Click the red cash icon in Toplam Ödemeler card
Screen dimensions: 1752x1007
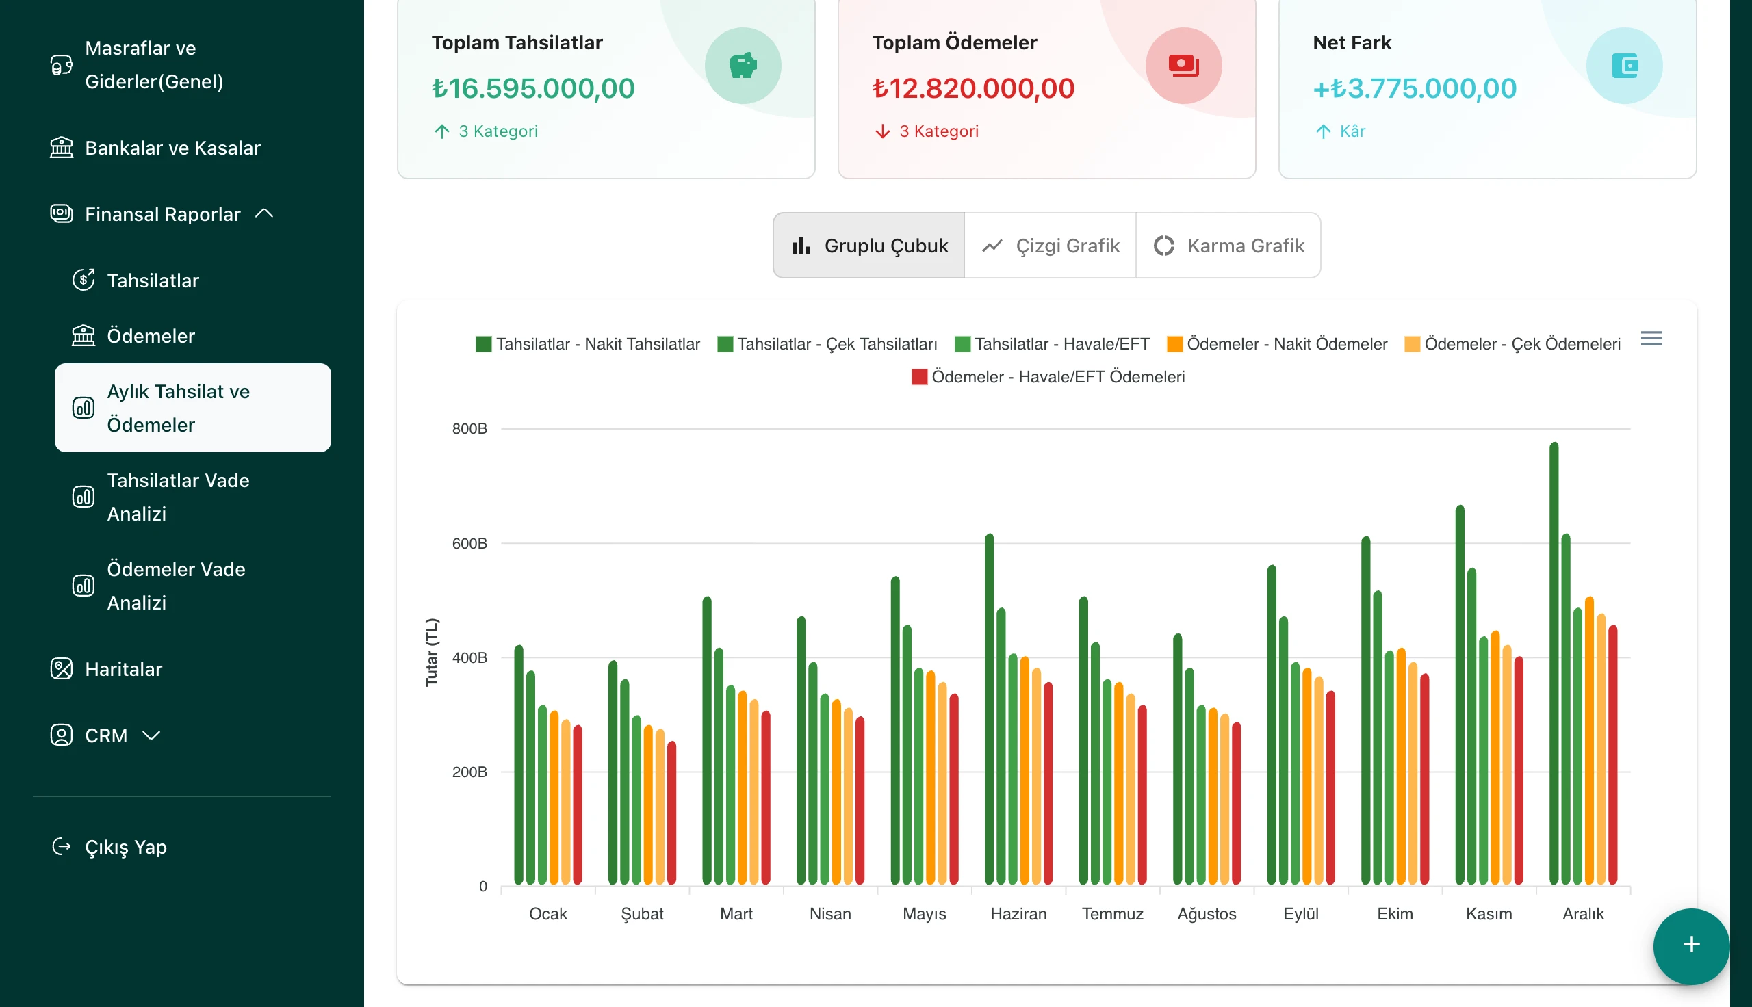pos(1183,66)
